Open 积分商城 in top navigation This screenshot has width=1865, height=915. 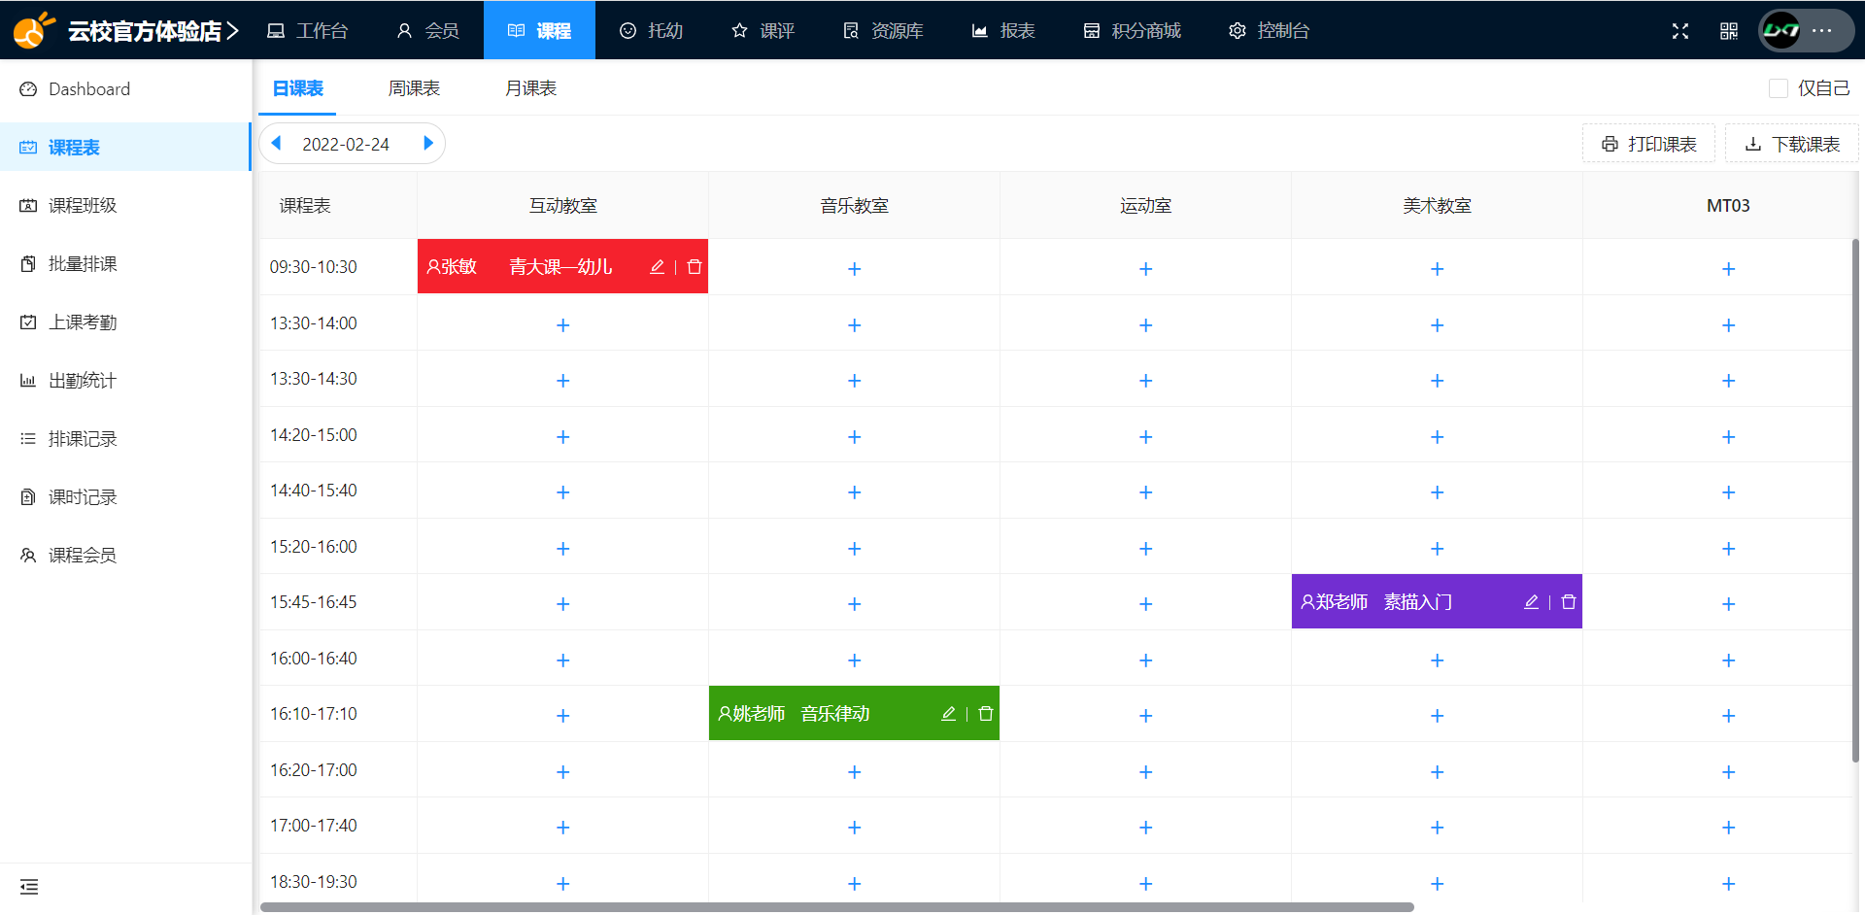[x=1132, y=30]
